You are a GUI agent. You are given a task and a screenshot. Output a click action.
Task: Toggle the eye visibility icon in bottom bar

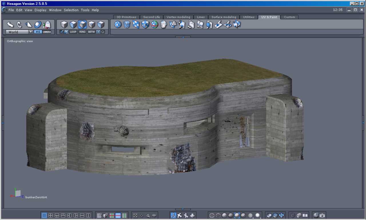click(x=154, y=215)
